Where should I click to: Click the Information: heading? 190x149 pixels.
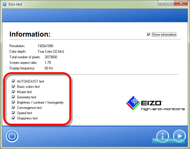(30, 34)
